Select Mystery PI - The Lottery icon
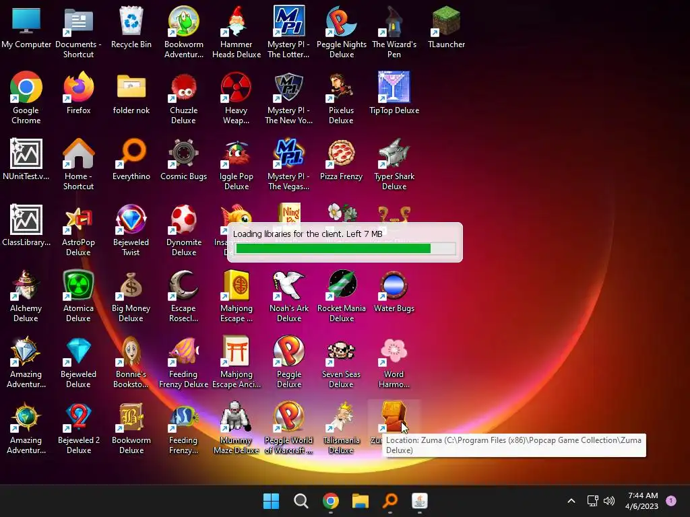 tap(289, 21)
